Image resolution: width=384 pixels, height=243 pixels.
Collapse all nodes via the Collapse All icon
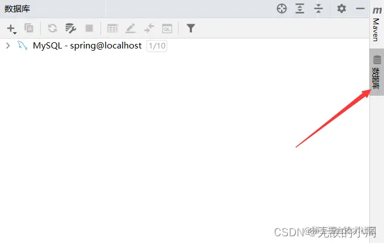(318, 8)
